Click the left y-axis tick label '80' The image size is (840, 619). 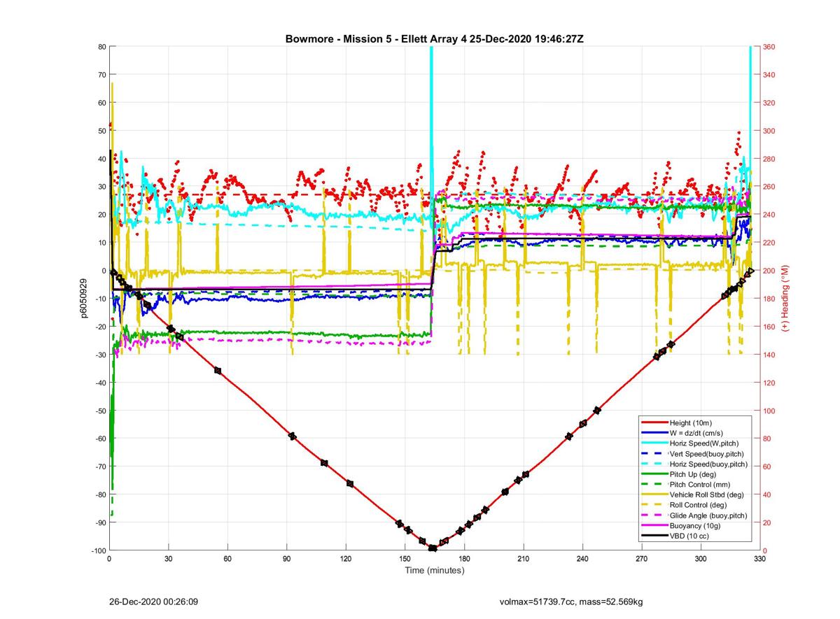(101, 47)
